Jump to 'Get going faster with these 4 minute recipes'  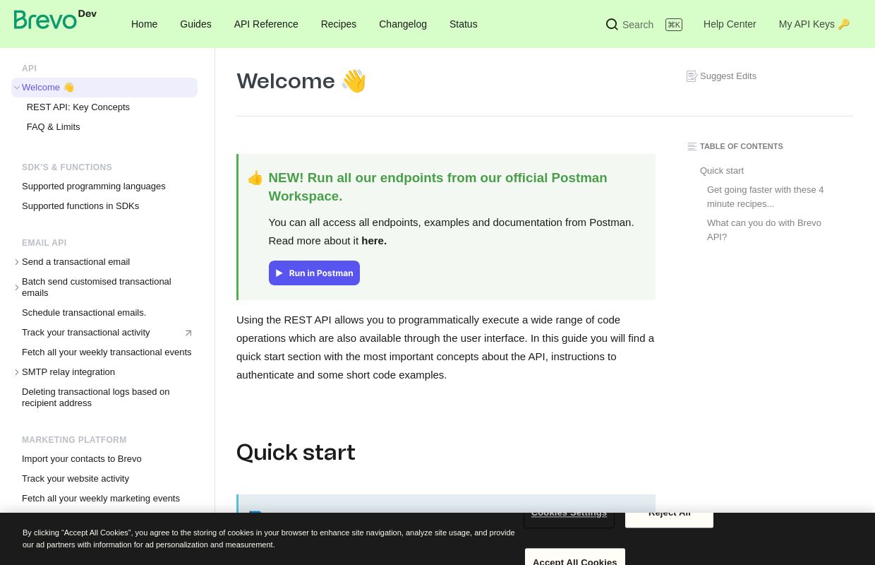(766, 197)
